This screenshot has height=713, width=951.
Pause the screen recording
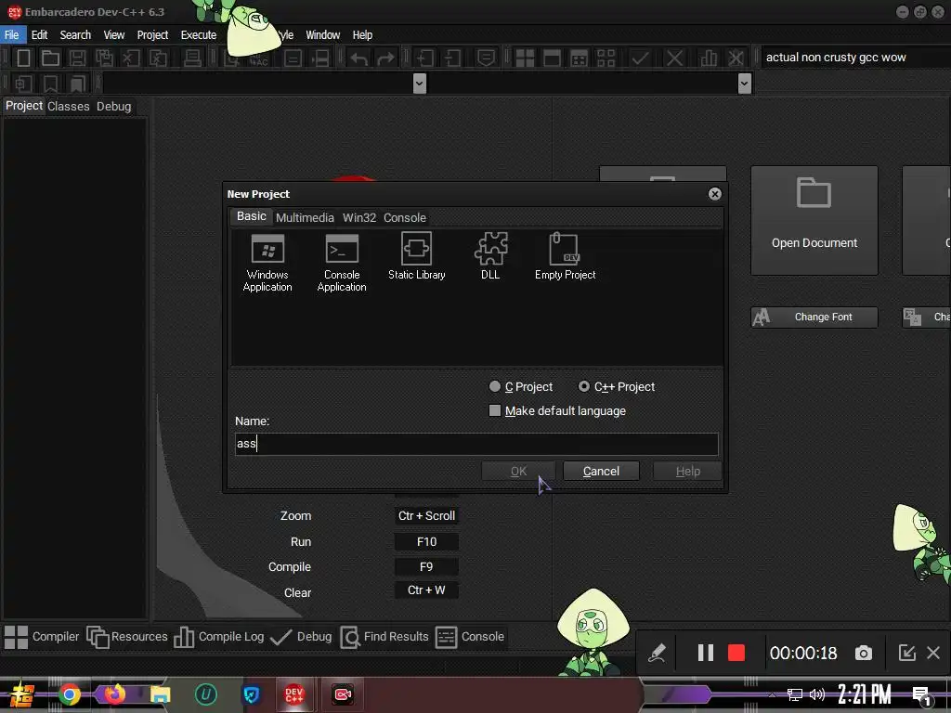click(706, 653)
